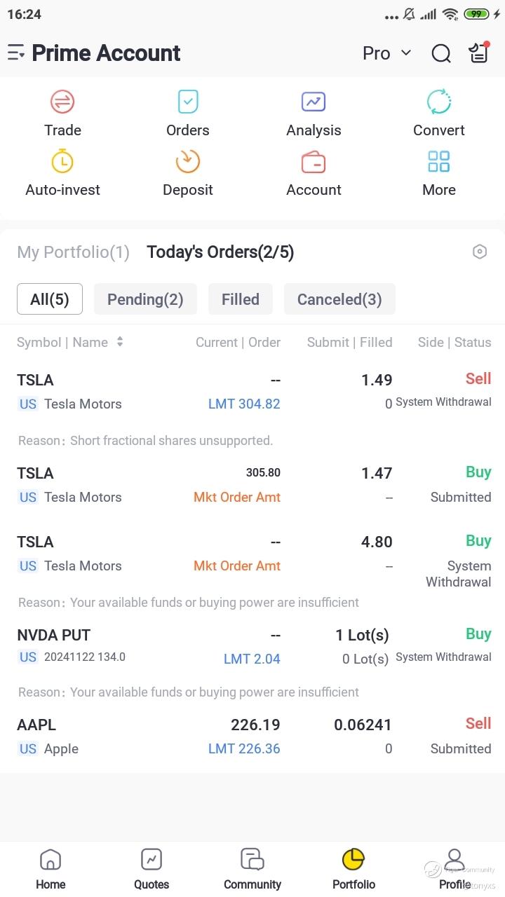Screen dimensions: 505x897
Task: Open the Account wallet icon
Action: click(x=314, y=162)
